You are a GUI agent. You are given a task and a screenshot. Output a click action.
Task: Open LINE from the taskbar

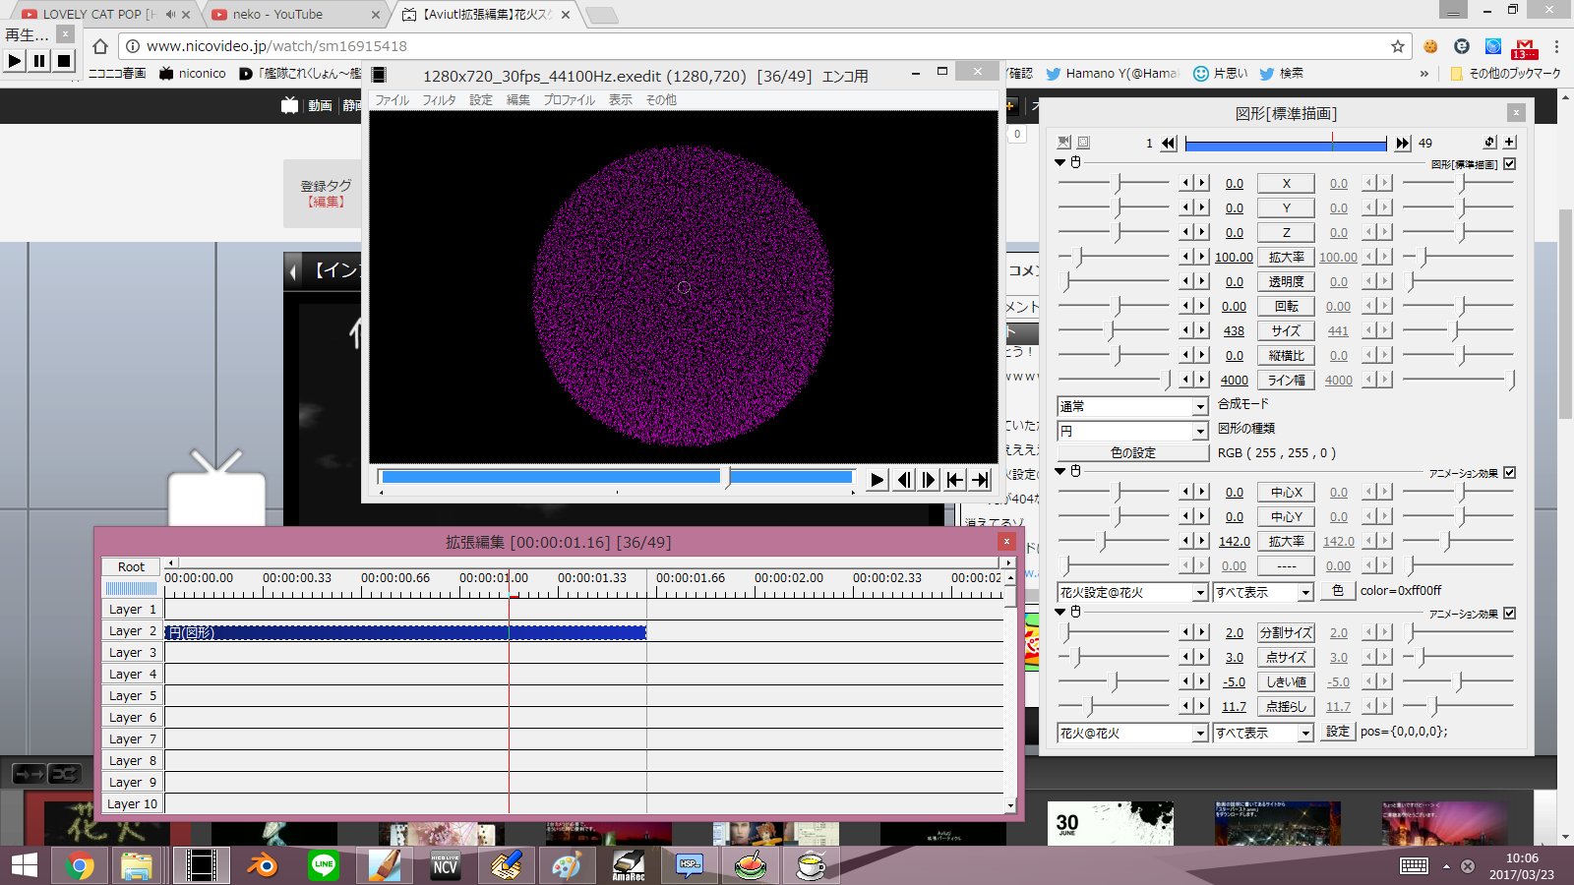(324, 865)
